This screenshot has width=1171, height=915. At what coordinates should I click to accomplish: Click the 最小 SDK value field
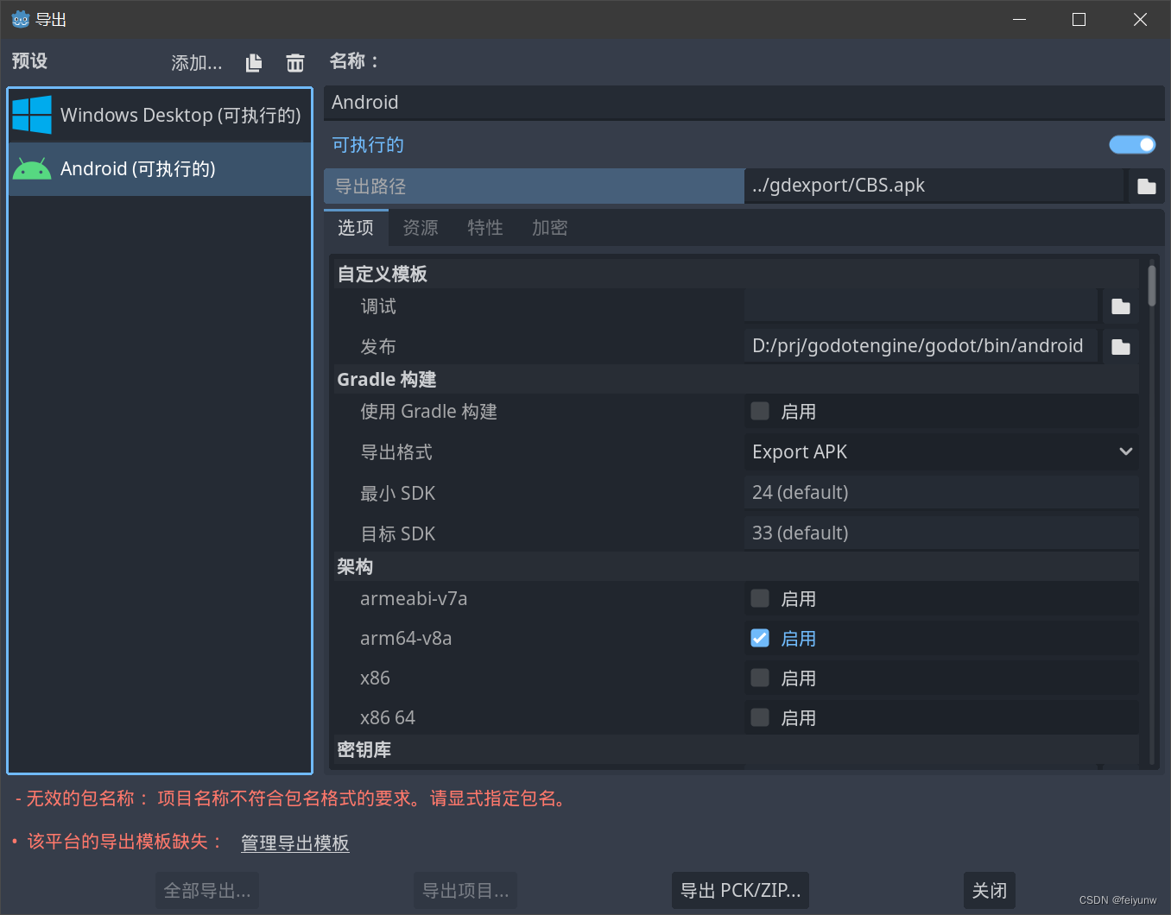click(941, 493)
